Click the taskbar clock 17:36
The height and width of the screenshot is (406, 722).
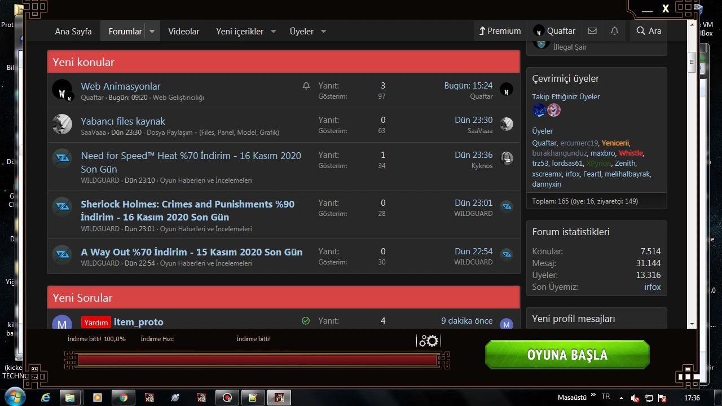(x=692, y=398)
